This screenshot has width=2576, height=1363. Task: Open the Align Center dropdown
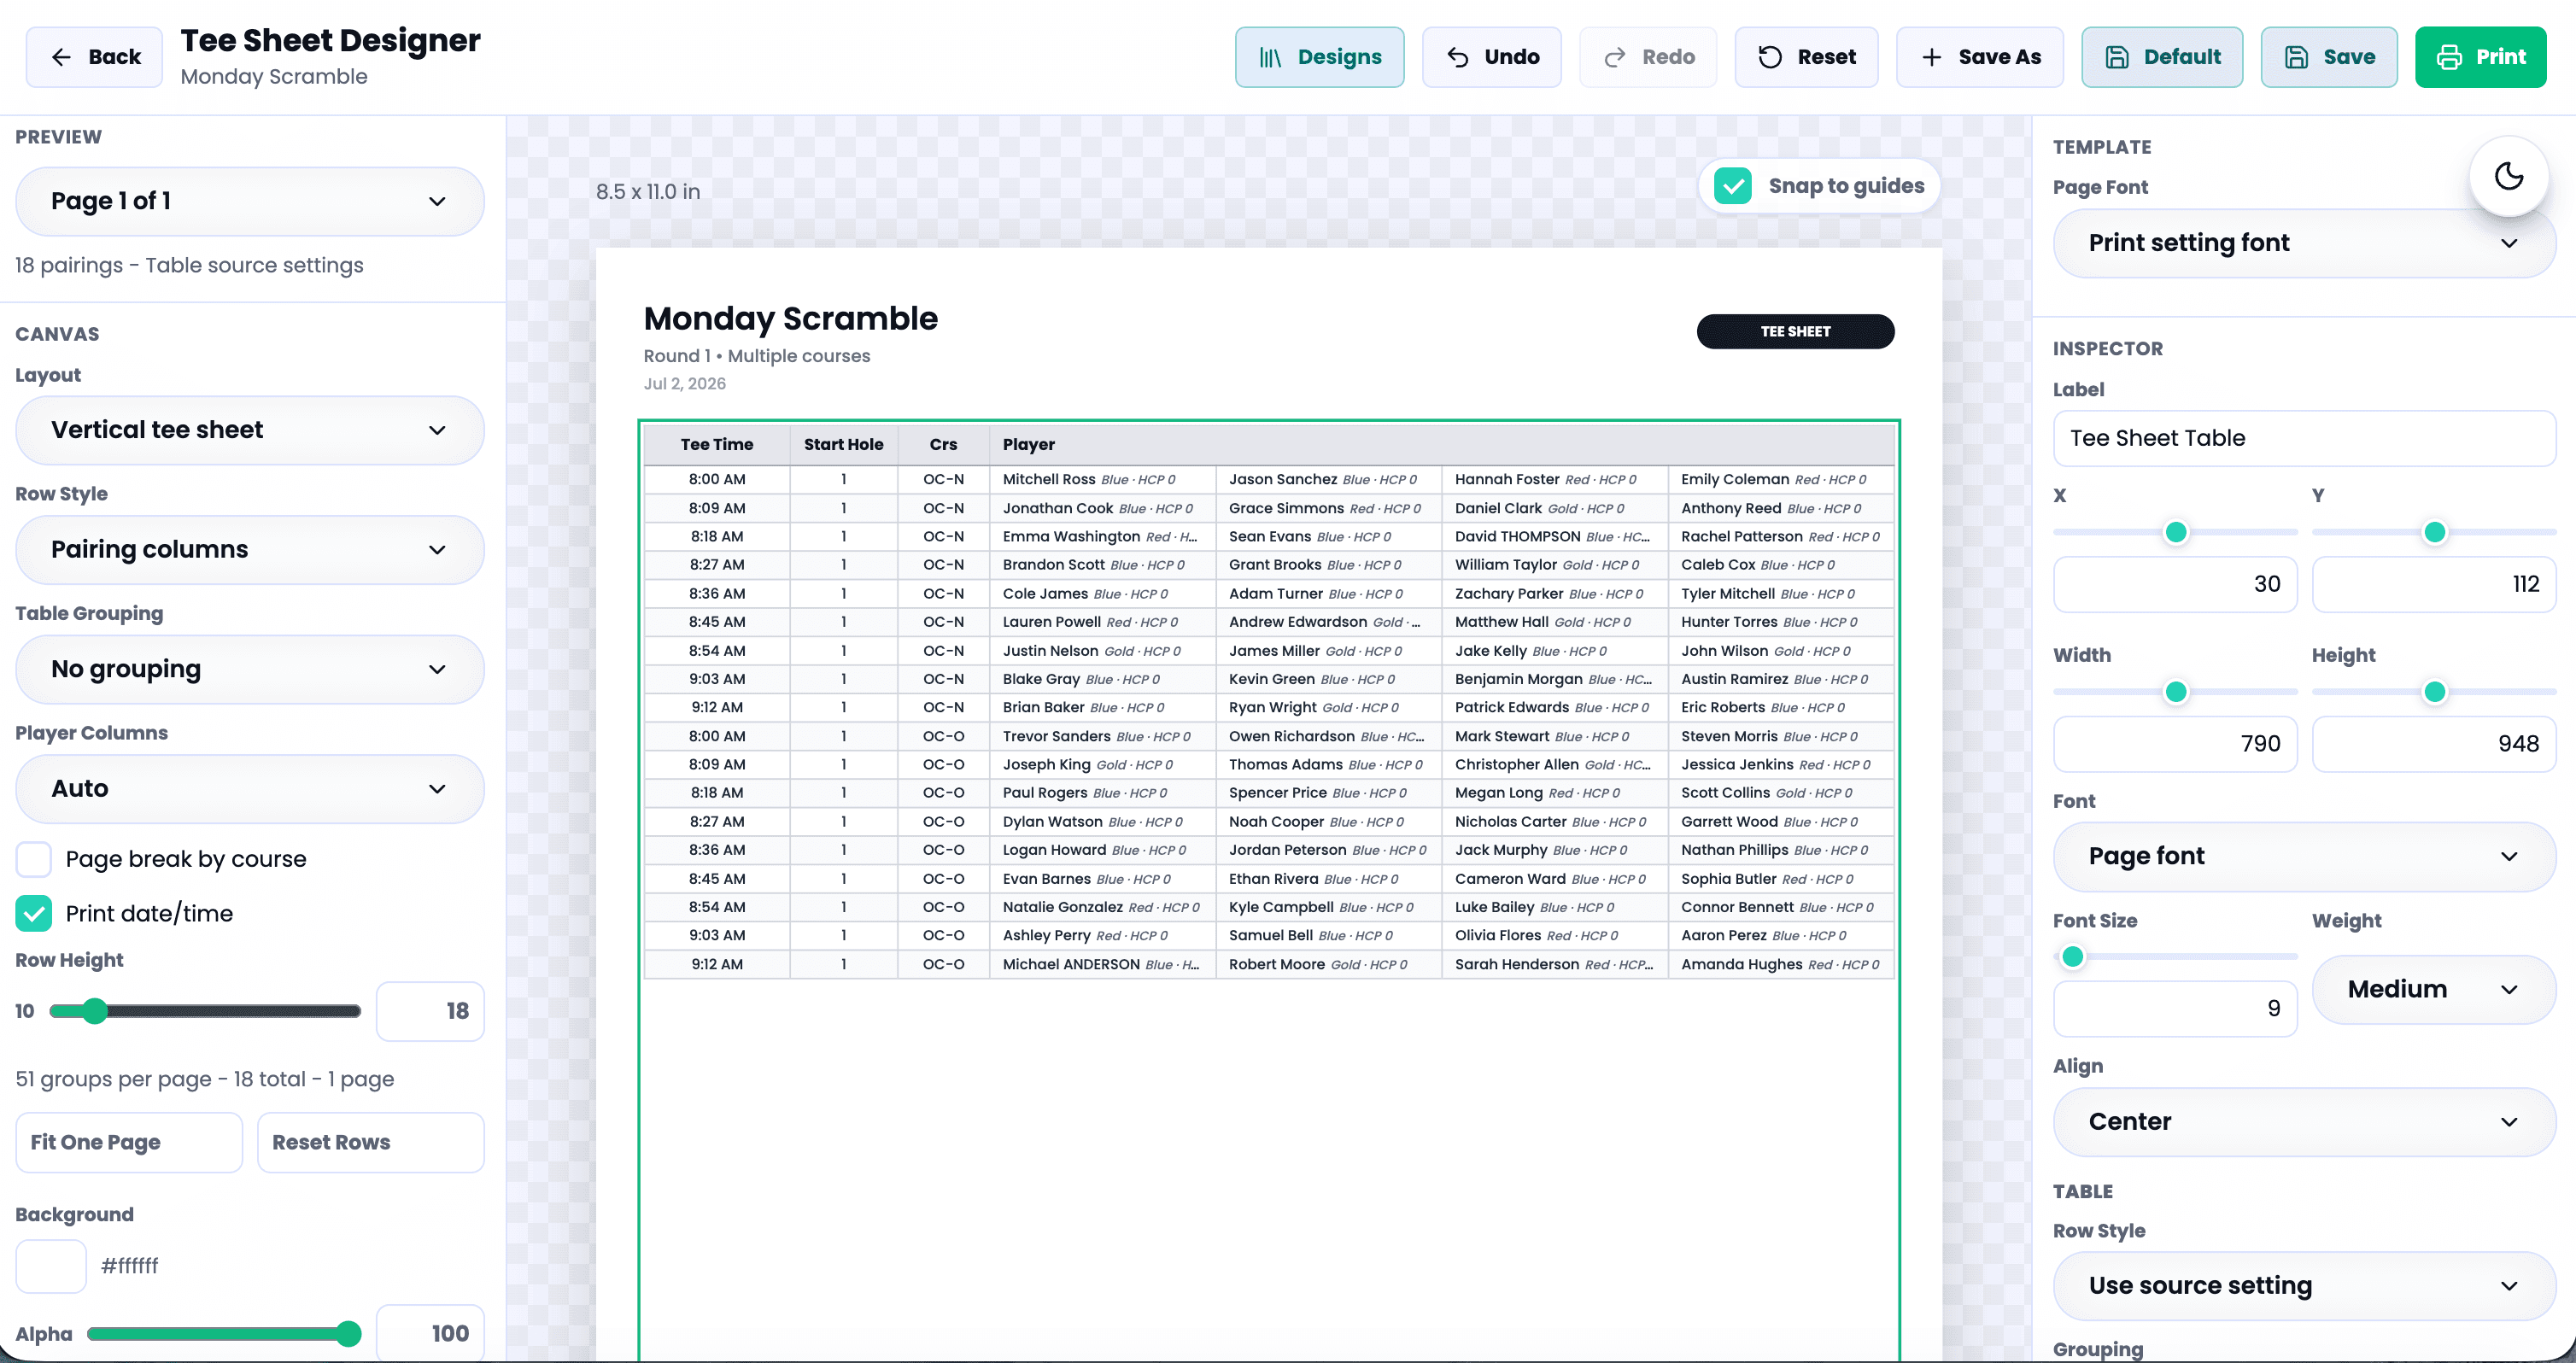[x=2304, y=1122]
